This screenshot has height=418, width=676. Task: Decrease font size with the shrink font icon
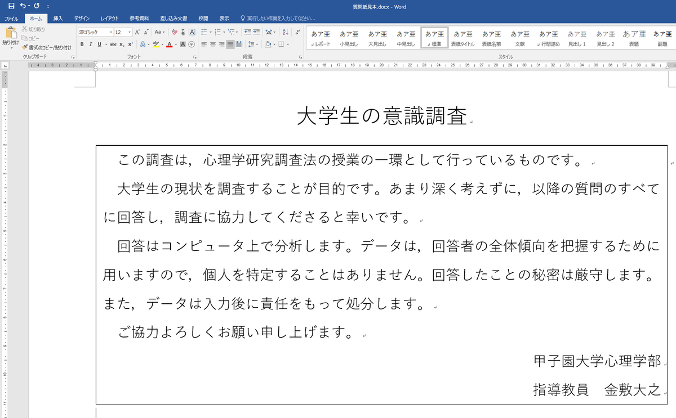[x=146, y=32]
